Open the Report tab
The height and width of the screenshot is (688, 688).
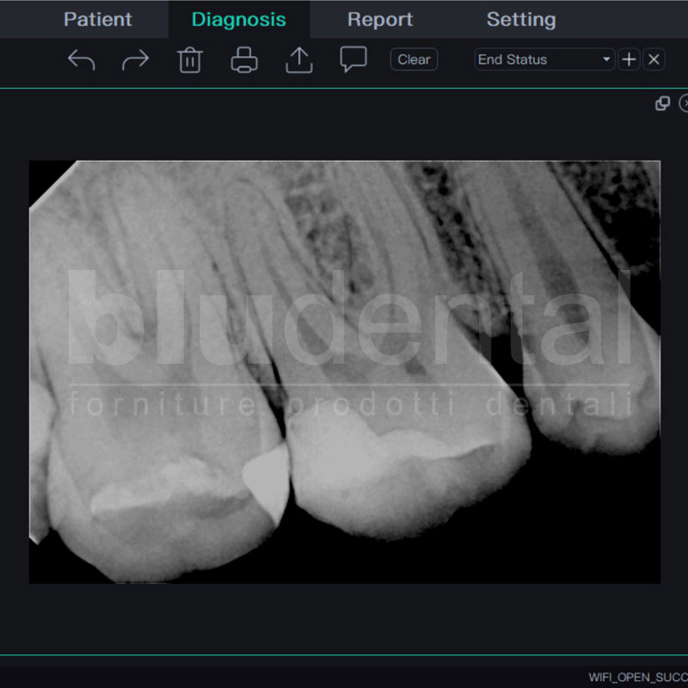tap(380, 19)
